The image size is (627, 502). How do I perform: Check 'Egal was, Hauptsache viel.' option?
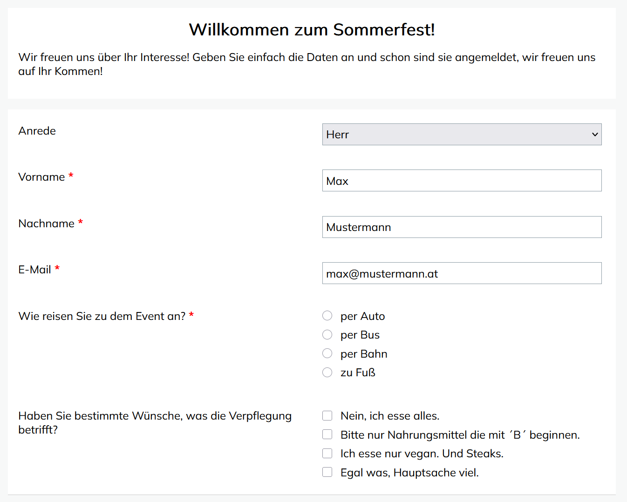click(x=327, y=473)
